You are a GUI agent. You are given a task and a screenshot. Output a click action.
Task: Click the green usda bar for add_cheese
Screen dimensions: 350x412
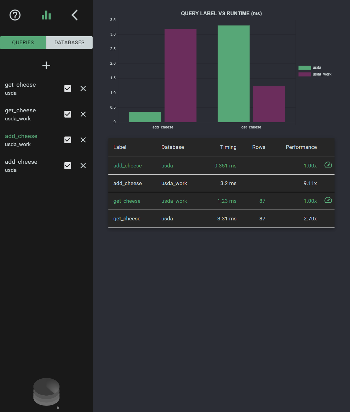point(145,117)
